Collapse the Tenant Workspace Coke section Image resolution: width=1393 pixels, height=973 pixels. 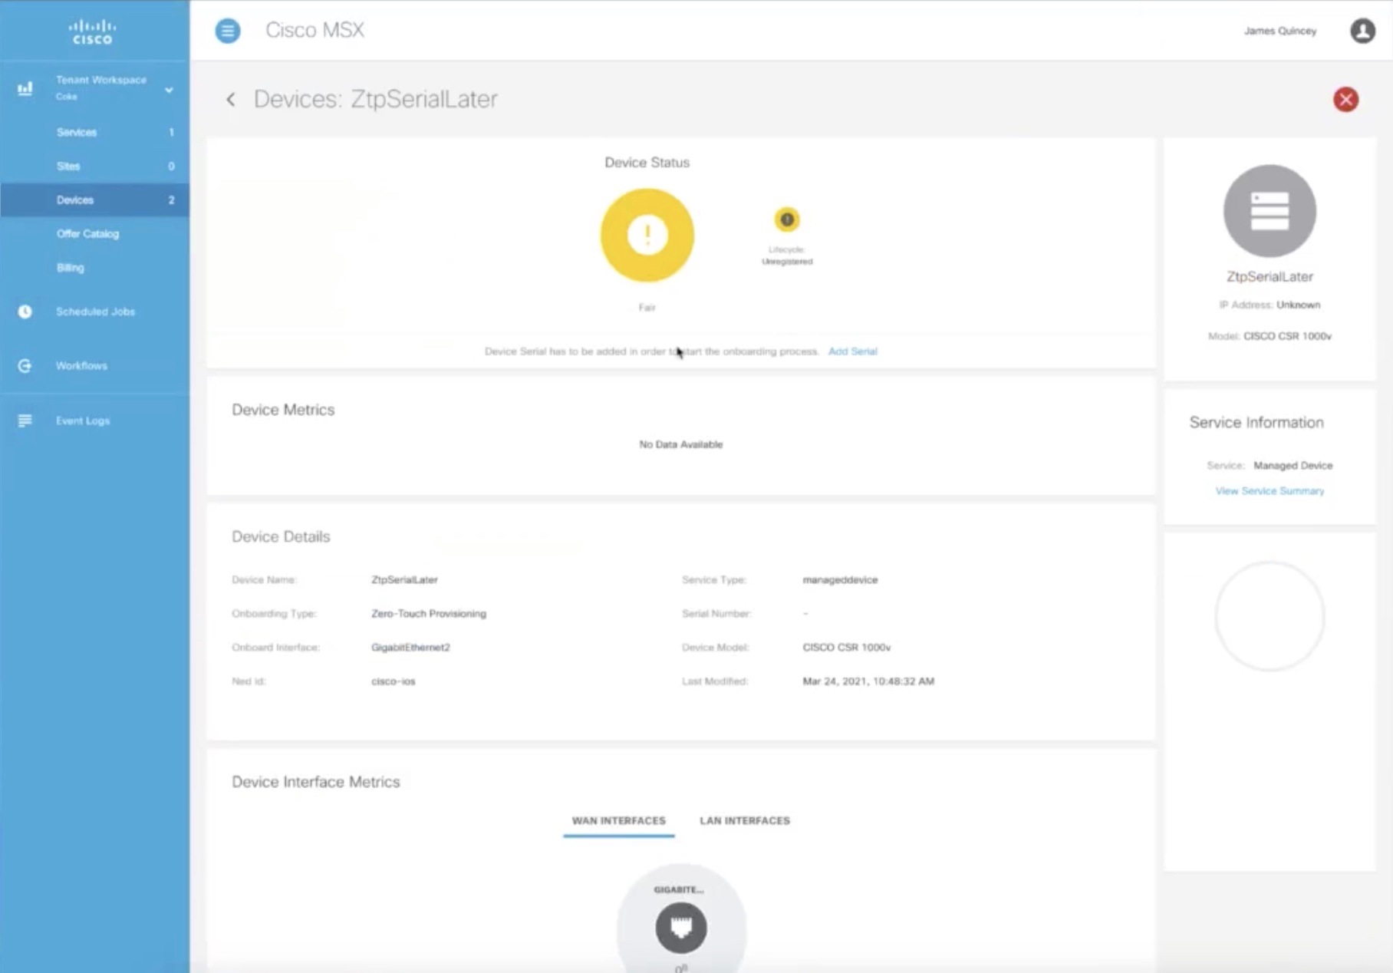pos(169,88)
